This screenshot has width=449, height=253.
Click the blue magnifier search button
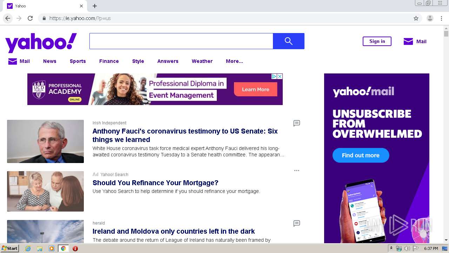[x=289, y=41]
